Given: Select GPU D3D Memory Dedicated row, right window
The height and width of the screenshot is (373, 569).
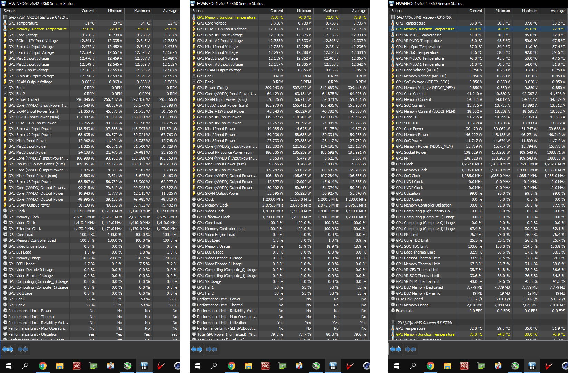Looking at the screenshot, I should pyautogui.click(x=478, y=287).
